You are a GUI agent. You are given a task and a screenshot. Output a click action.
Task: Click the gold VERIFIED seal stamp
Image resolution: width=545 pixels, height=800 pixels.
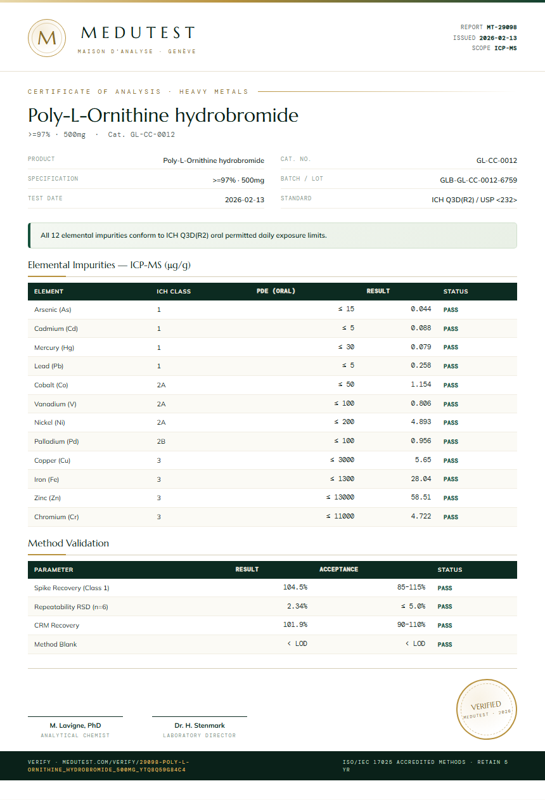click(487, 709)
